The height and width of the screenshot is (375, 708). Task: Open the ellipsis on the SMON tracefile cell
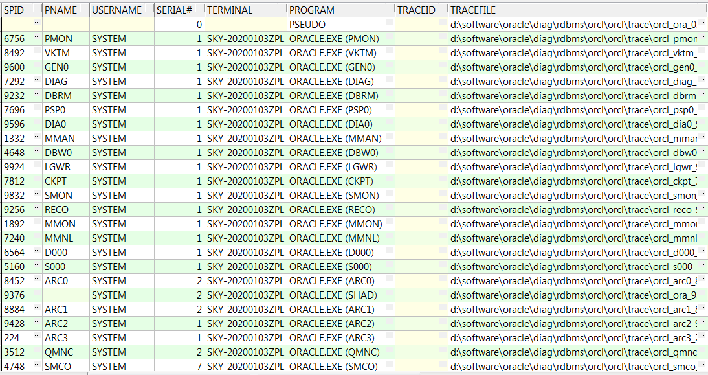point(702,195)
